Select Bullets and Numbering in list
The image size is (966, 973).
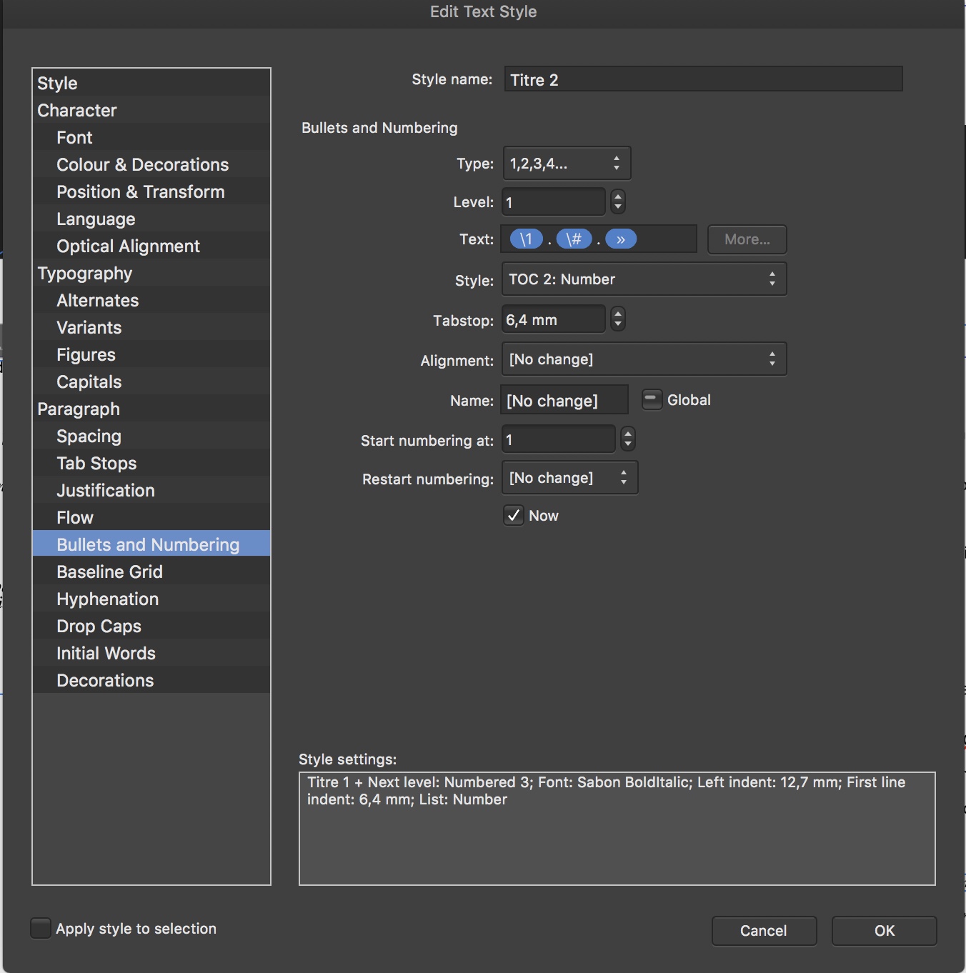click(151, 544)
